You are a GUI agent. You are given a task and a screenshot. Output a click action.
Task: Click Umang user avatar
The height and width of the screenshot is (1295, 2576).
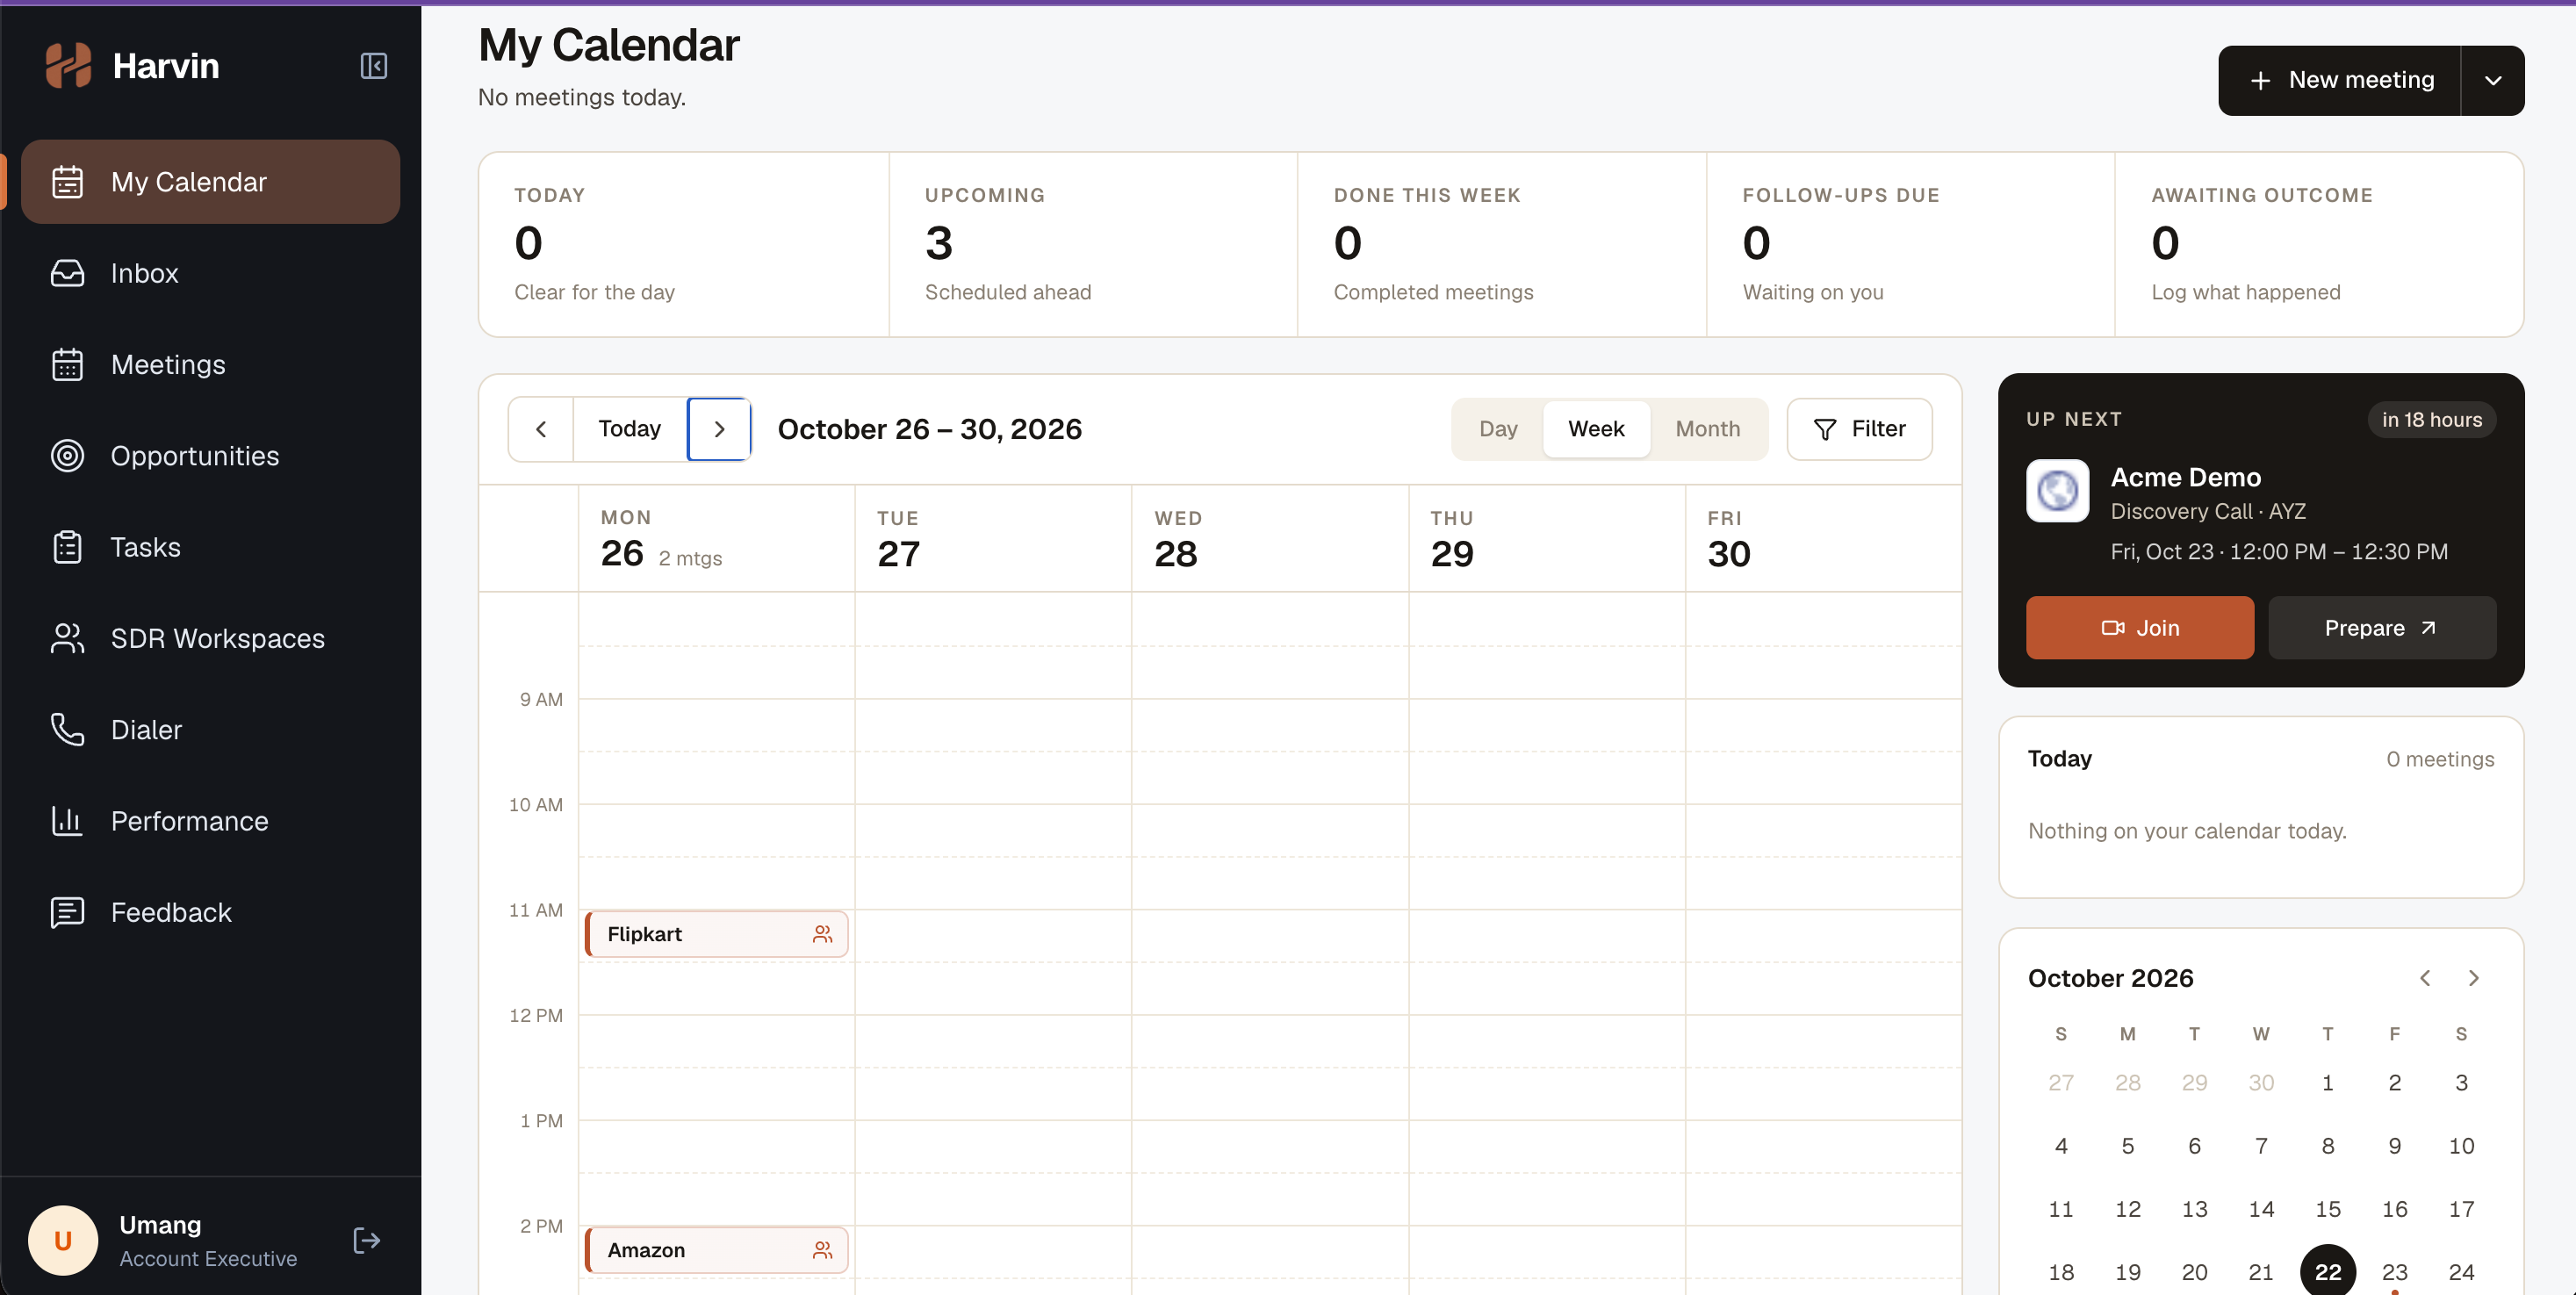[x=63, y=1241]
